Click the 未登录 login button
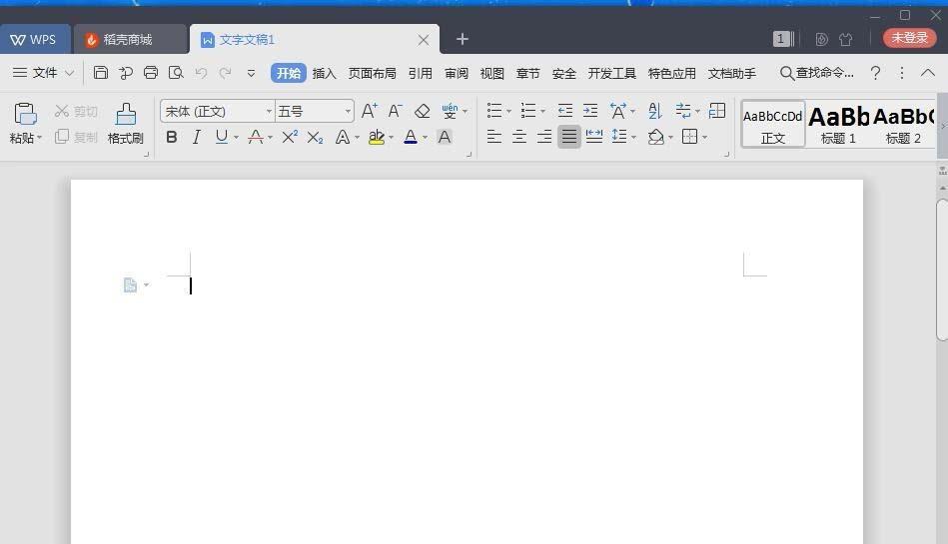 (910, 38)
